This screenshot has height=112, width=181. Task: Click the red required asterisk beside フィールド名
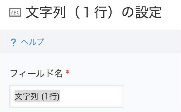[68, 72]
